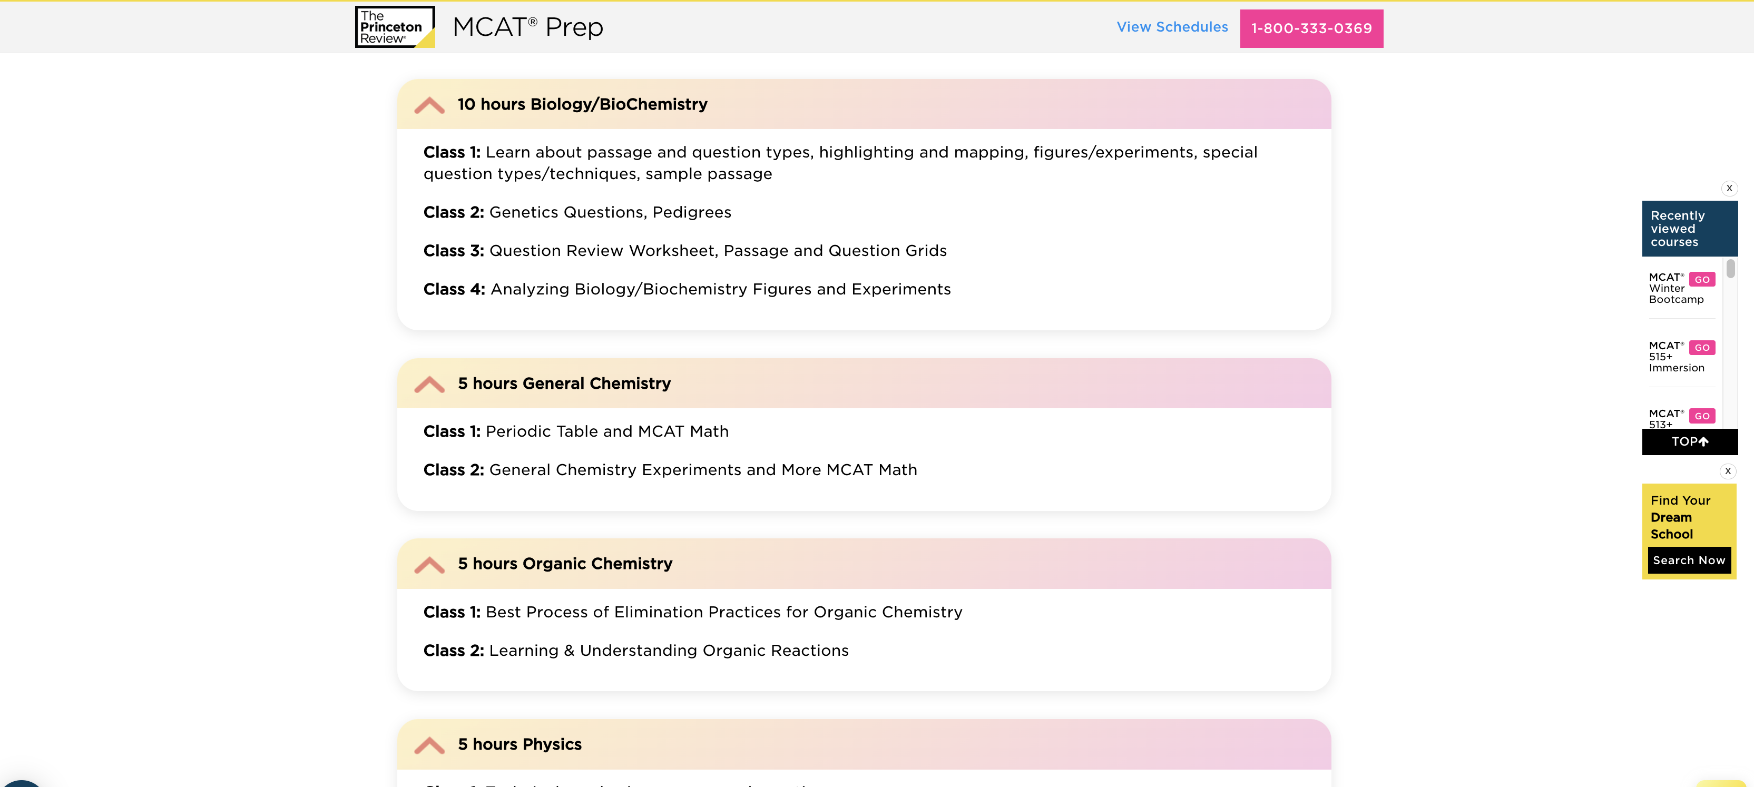Close the Recently viewed courses widget
This screenshot has height=787, width=1754.
tap(1729, 189)
